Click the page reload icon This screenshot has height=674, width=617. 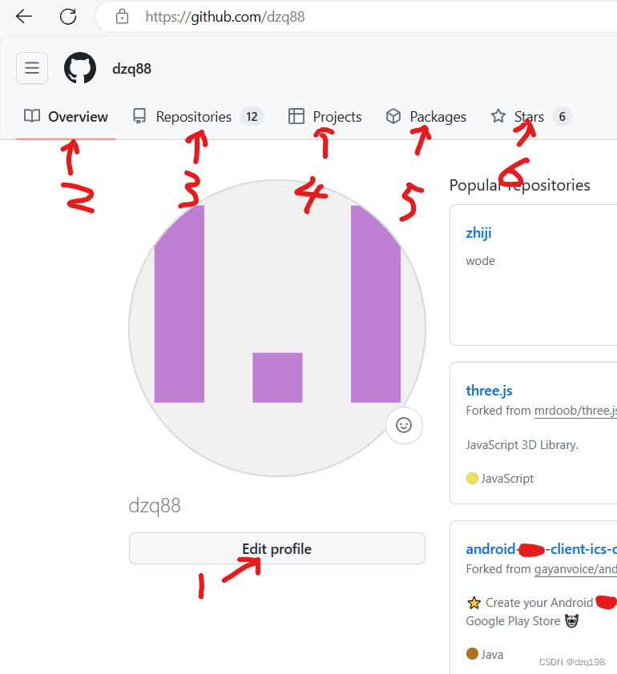point(68,16)
